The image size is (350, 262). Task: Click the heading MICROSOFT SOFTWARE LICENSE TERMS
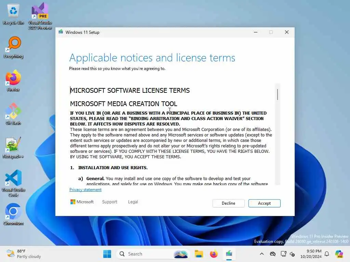pos(130,90)
